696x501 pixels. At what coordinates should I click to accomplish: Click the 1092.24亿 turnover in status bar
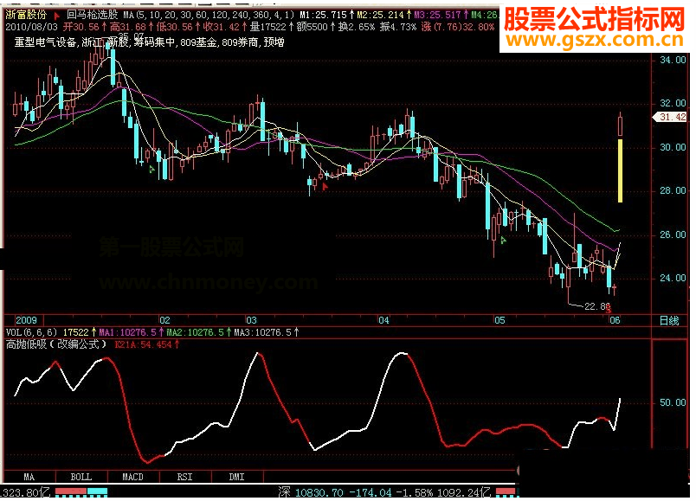click(x=463, y=492)
